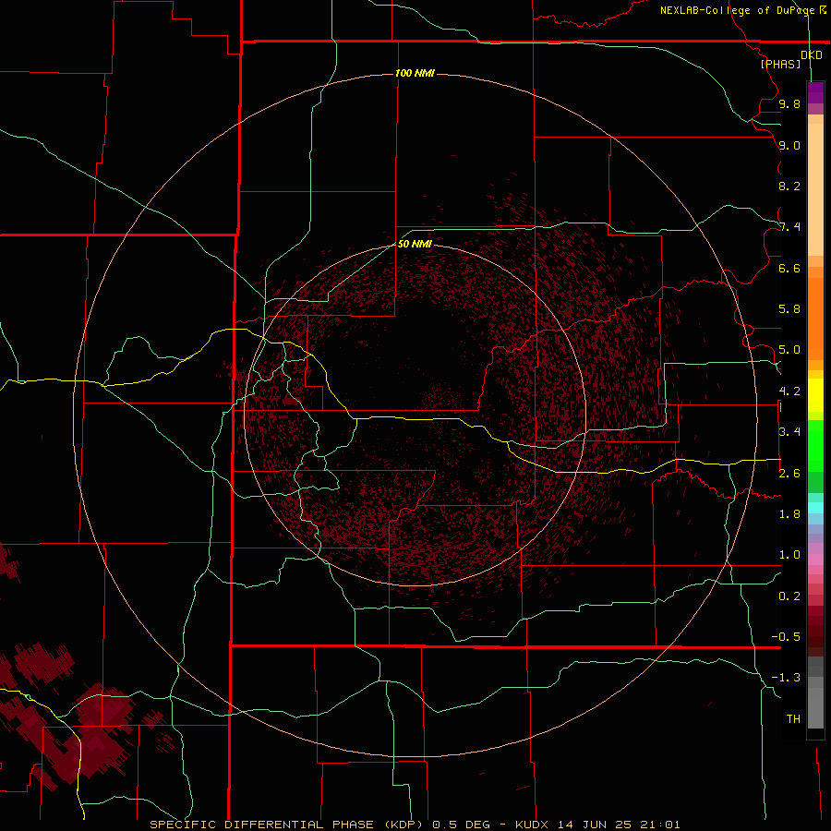Click the -1.3 value on the color scale

[786, 678]
